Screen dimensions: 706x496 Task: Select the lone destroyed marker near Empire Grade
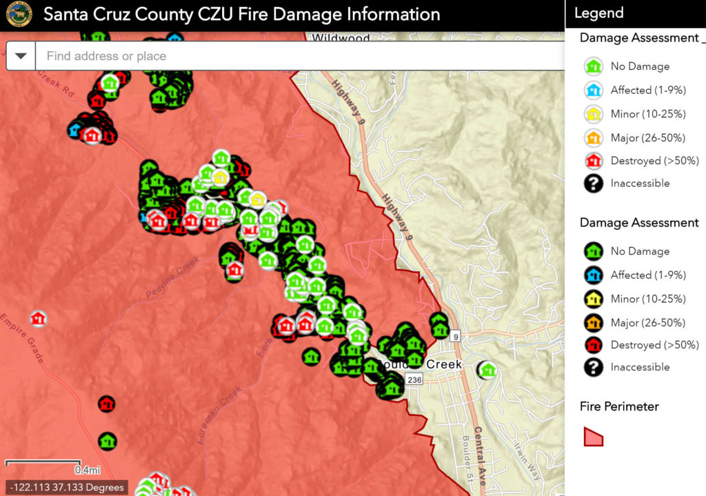point(39,319)
